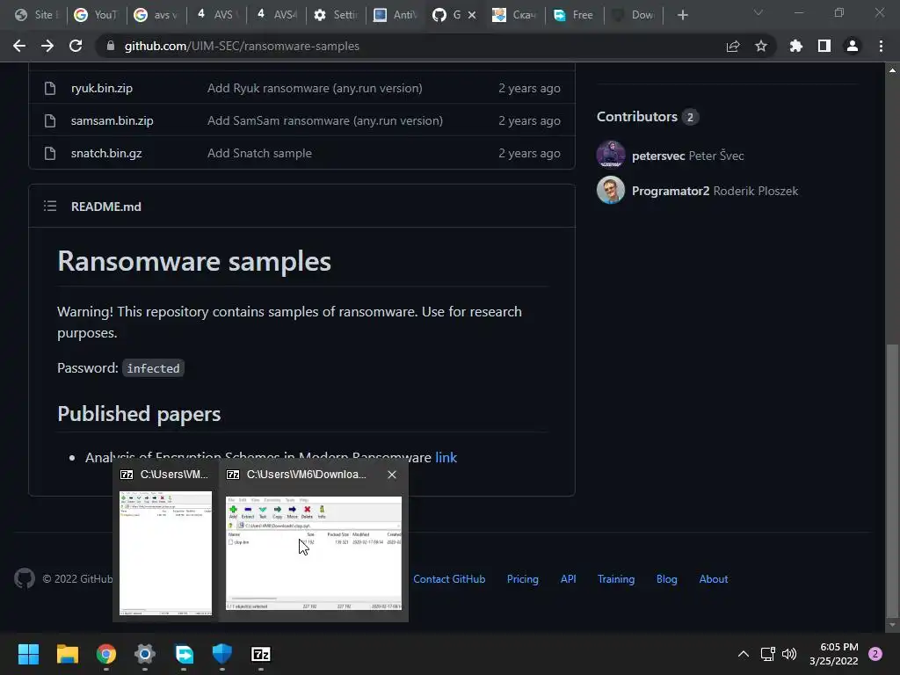Viewport: 900px width, 675px height.
Task: Close the 7-Zip Downloads preview window
Action: pyautogui.click(x=392, y=475)
